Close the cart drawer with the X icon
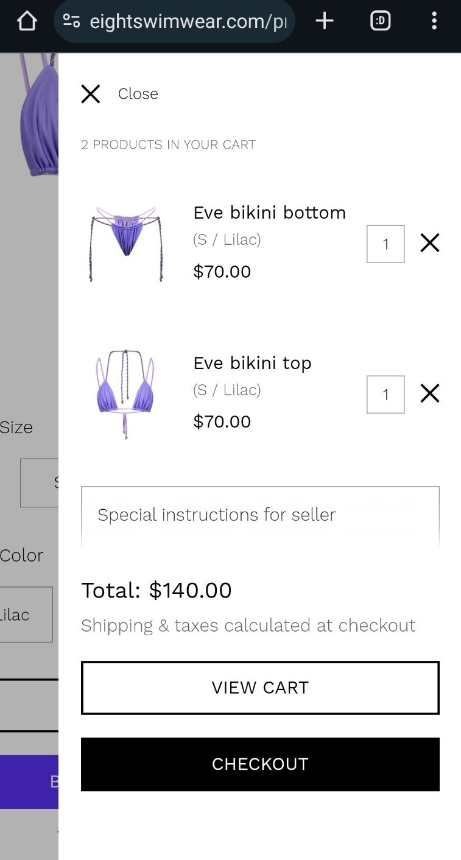The width and height of the screenshot is (461, 860). pos(91,94)
